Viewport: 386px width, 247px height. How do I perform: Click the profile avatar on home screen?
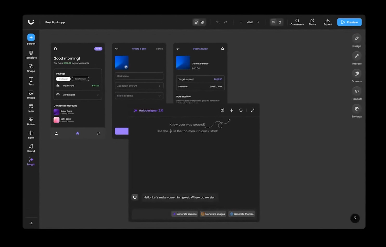[55, 49]
